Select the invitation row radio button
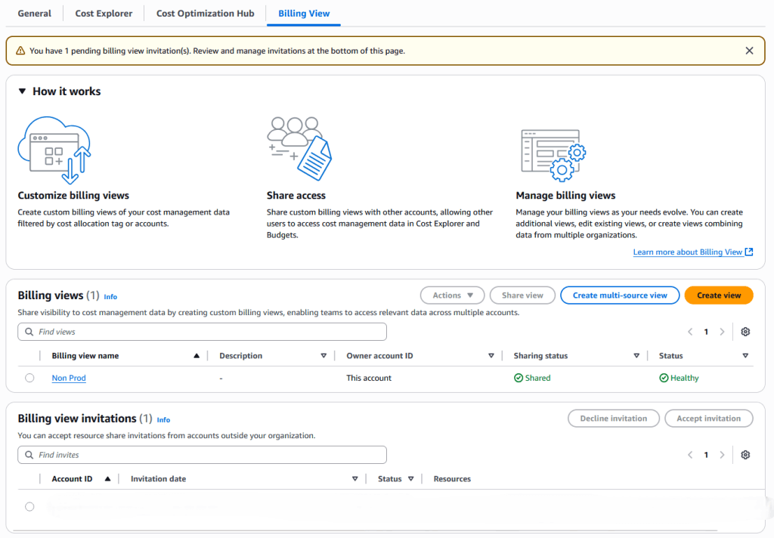 click(x=29, y=507)
